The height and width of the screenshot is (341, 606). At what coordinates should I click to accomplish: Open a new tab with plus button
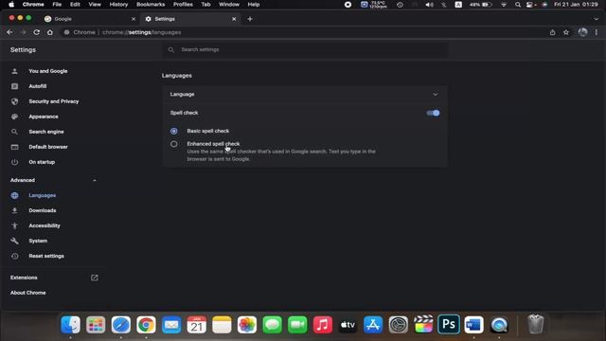(x=250, y=19)
